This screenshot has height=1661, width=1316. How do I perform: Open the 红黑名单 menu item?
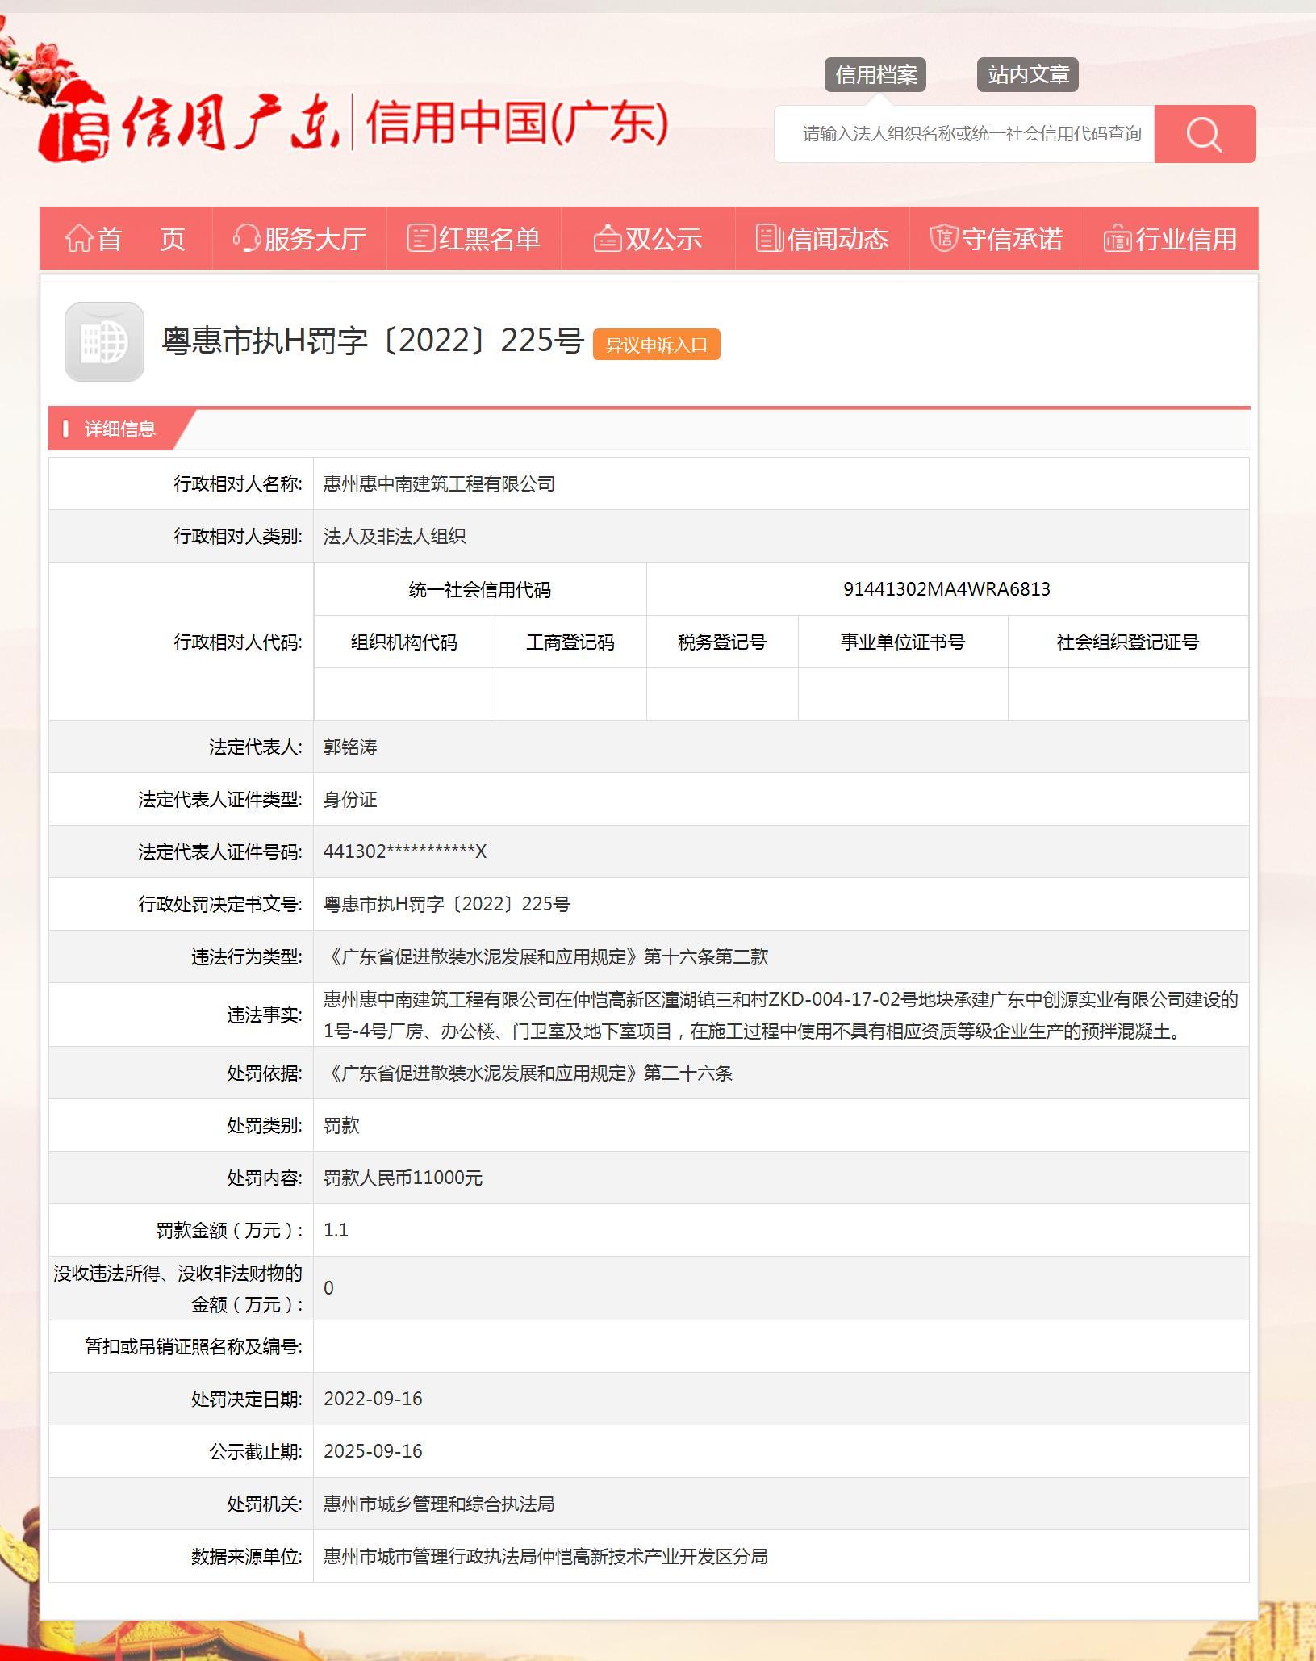pyautogui.click(x=474, y=239)
